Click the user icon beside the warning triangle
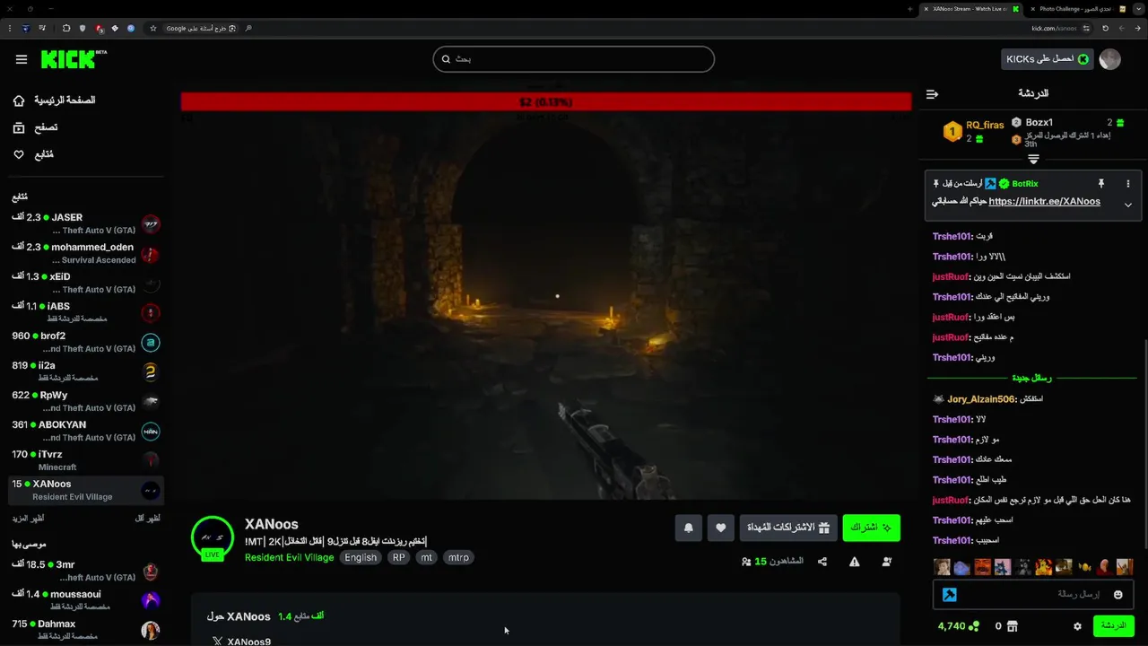Image resolution: width=1148 pixels, height=646 pixels. (887, 562)
